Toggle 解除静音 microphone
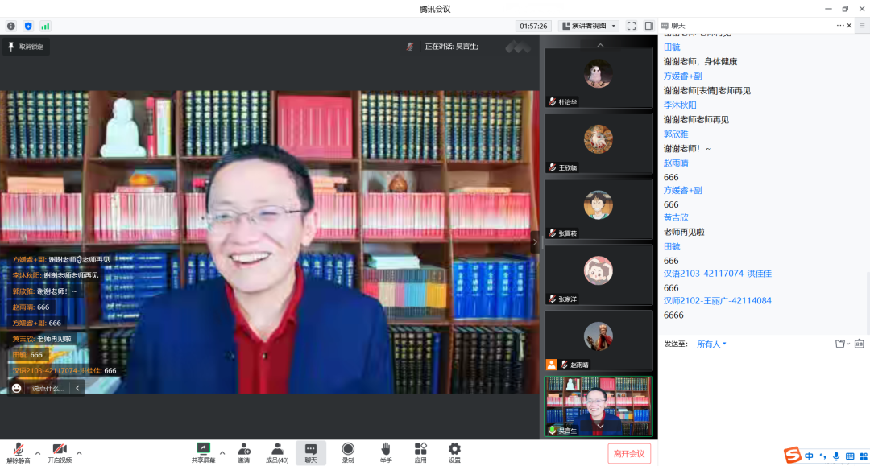 coord(19,452)
